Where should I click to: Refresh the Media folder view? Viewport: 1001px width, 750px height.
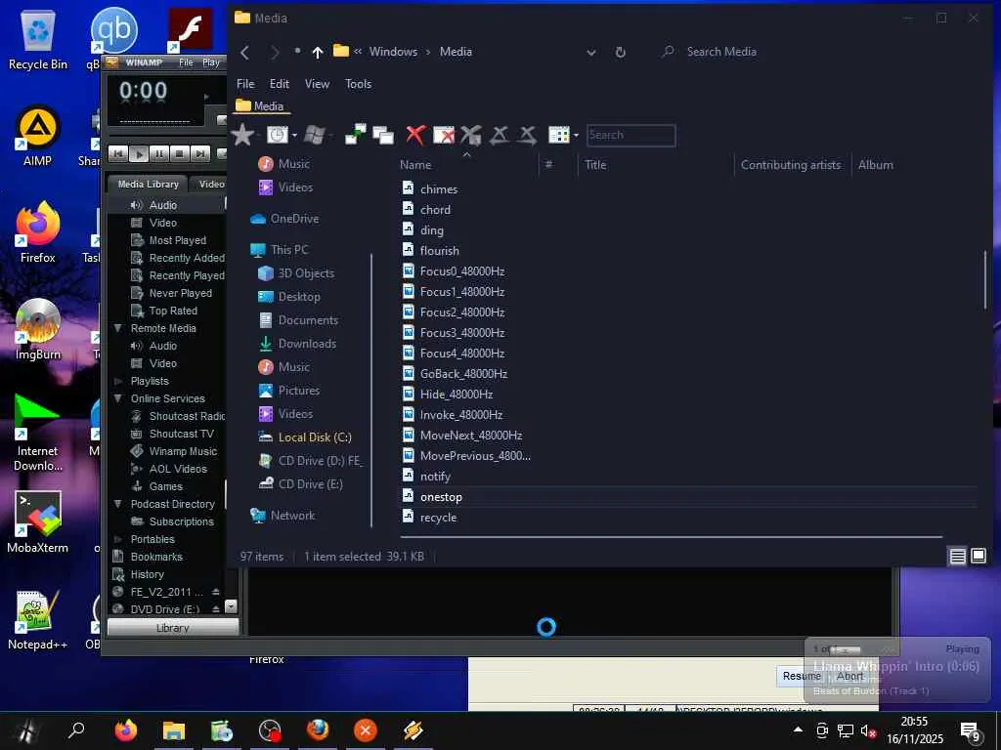tap(620, 53)
